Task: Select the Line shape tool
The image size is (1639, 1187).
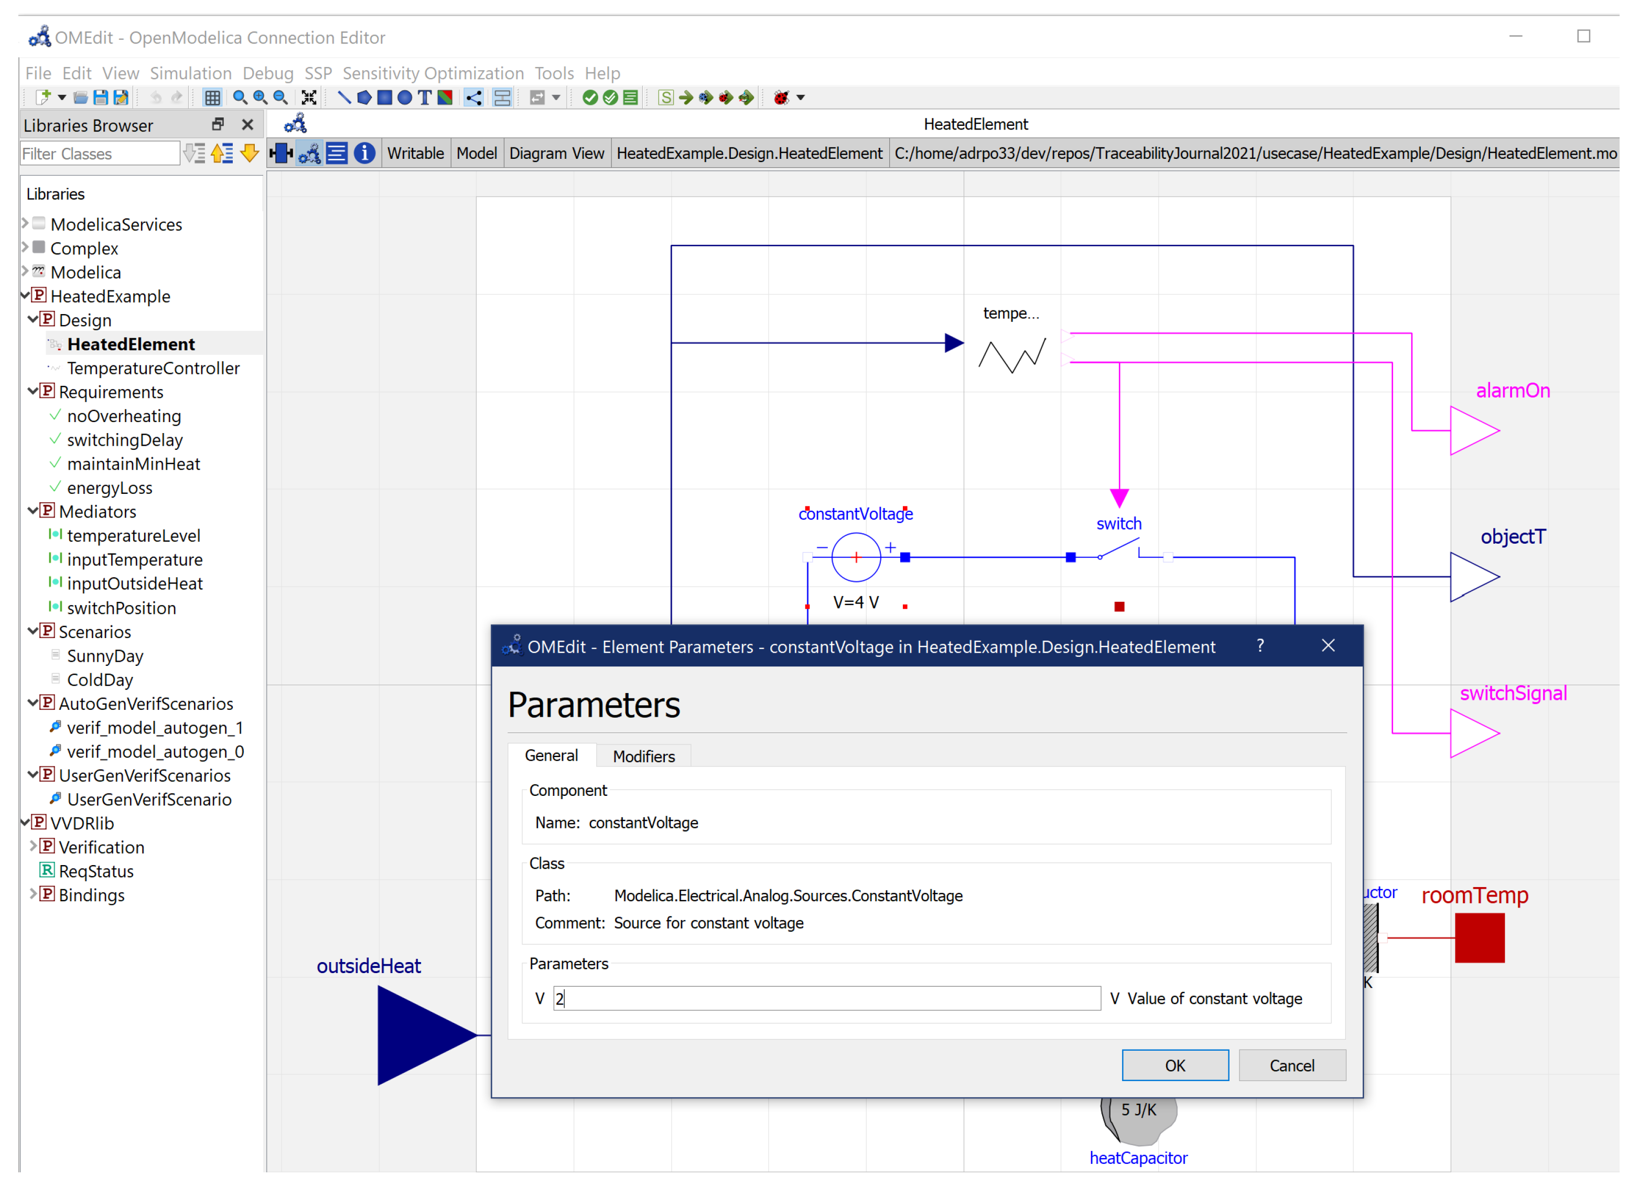Action: [344, 98]
